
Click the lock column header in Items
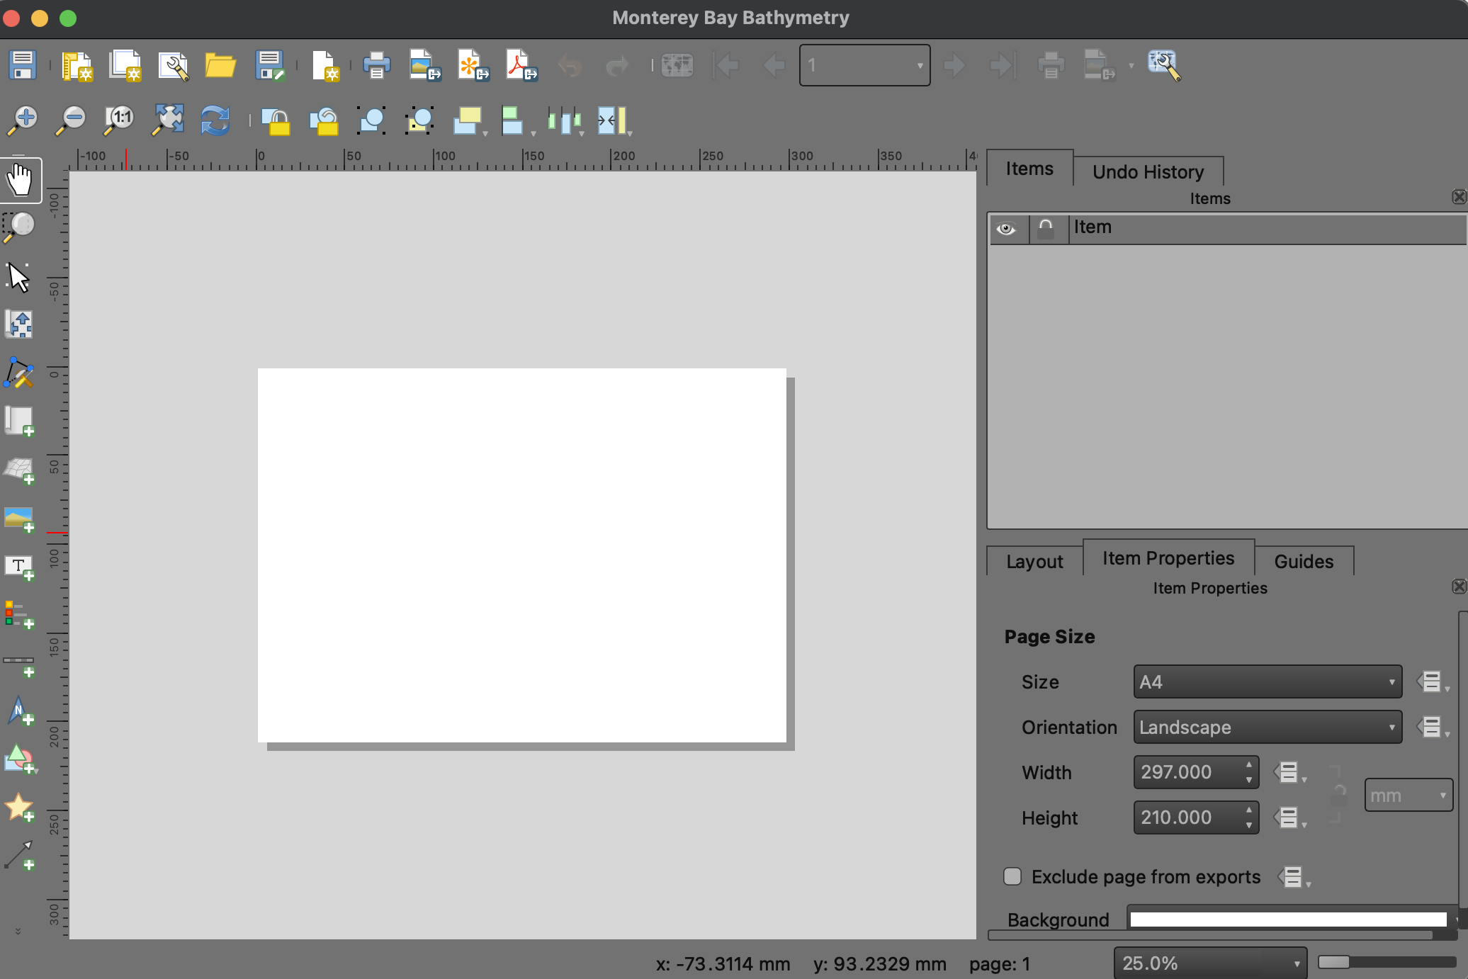[x=1046, y=228]
